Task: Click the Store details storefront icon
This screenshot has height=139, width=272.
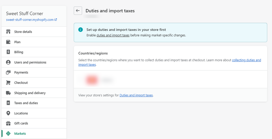Action: click(x=8, y=32)
